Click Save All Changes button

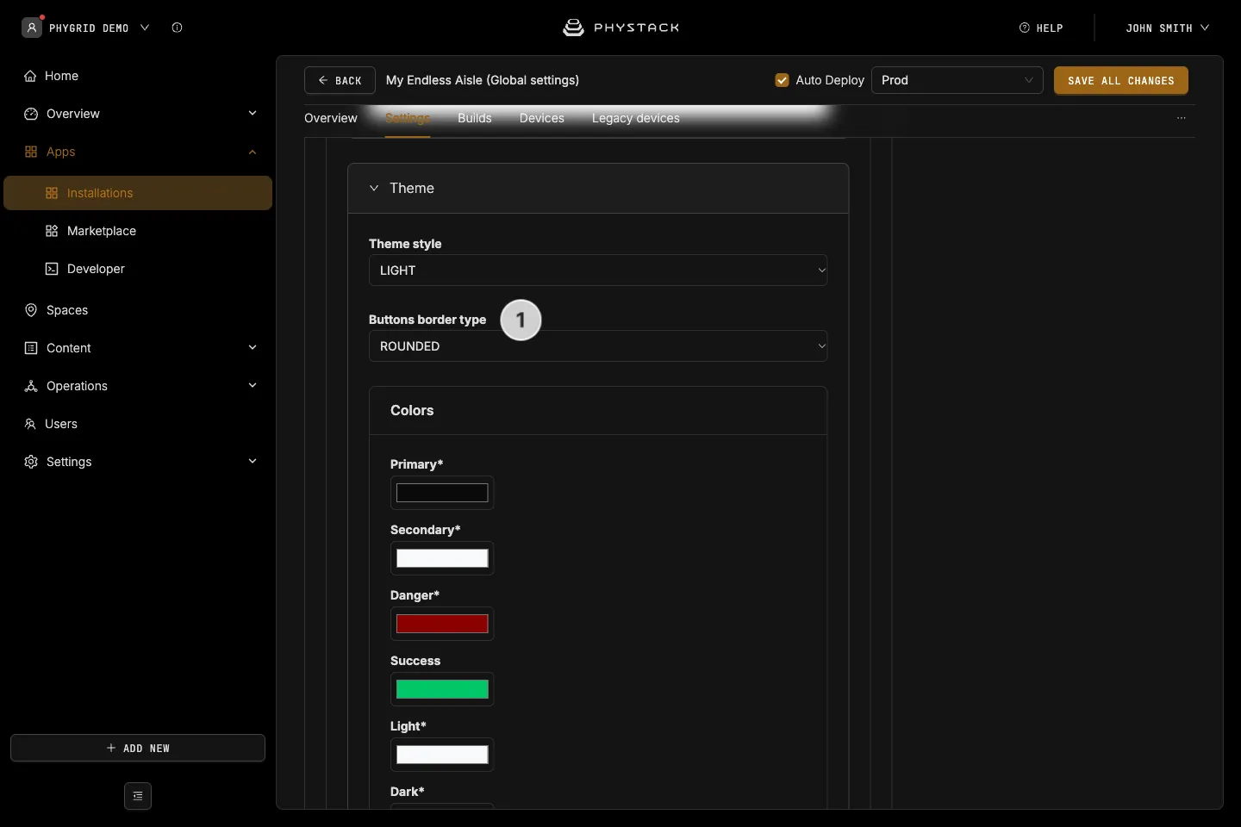coord(1121,80)
